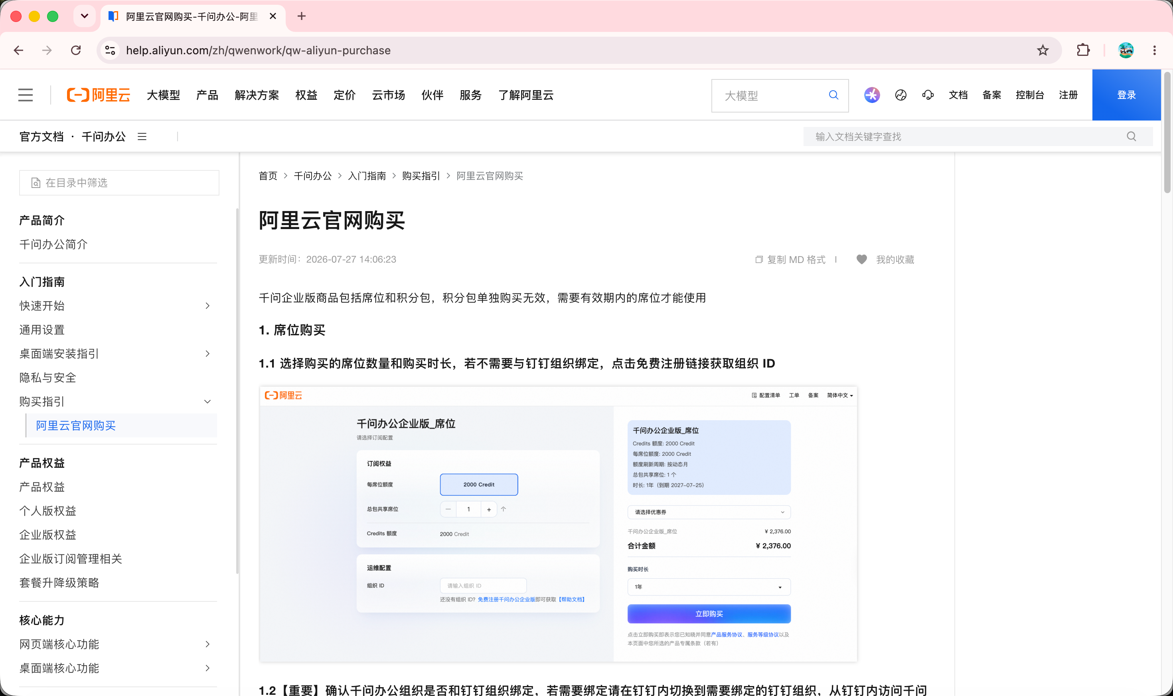Go to 千问办公 in the breadcrumb
Screen dimensions: 1173x696
pos(313,176)
